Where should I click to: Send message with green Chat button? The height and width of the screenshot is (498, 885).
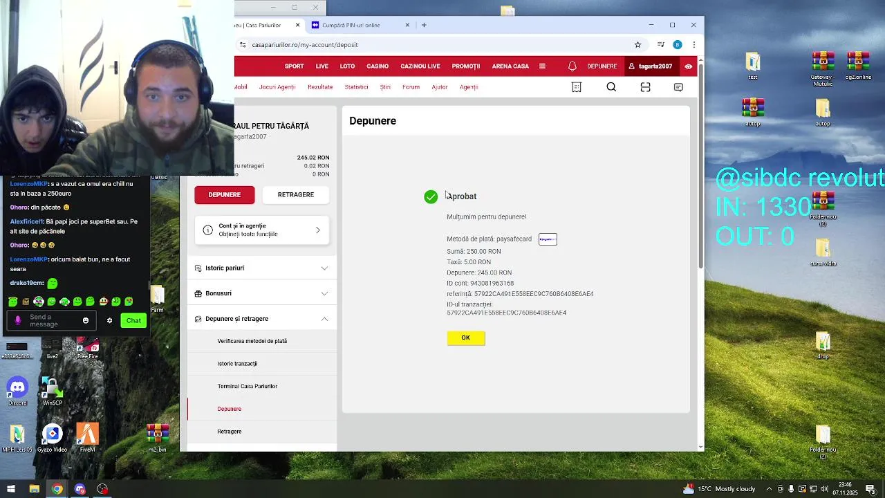(x=133, y=321)
